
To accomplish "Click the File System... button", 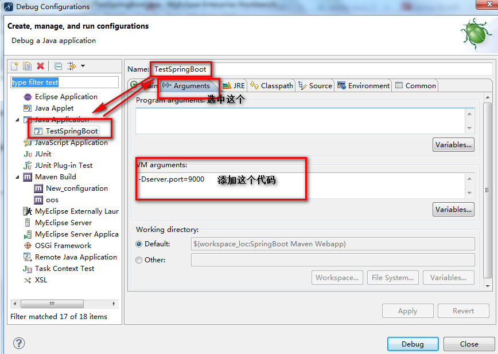I will coord(392,278).
